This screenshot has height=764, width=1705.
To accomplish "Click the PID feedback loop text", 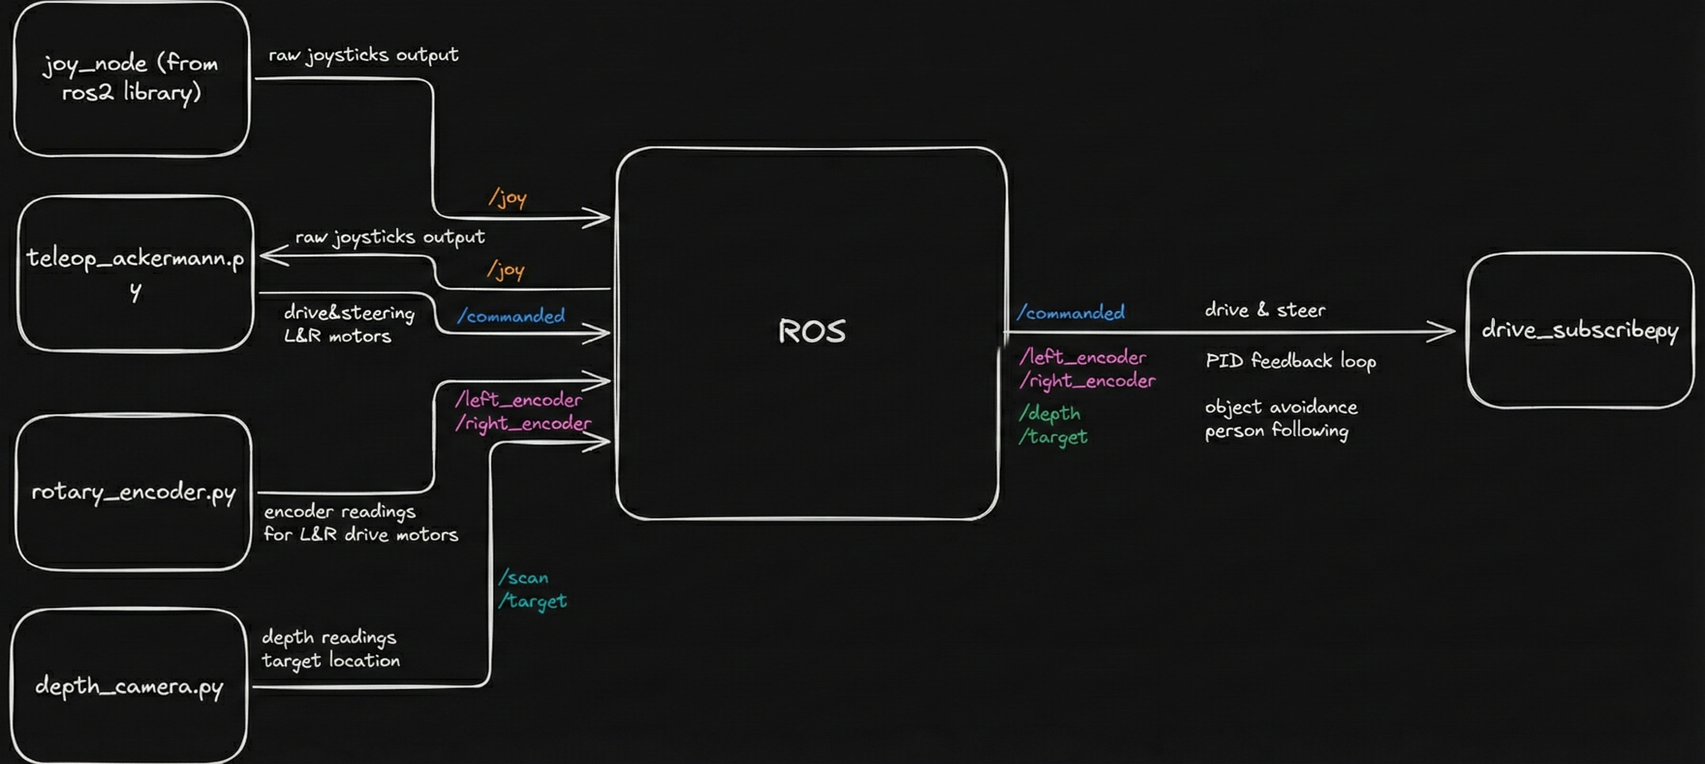I will coord(1290,361).
